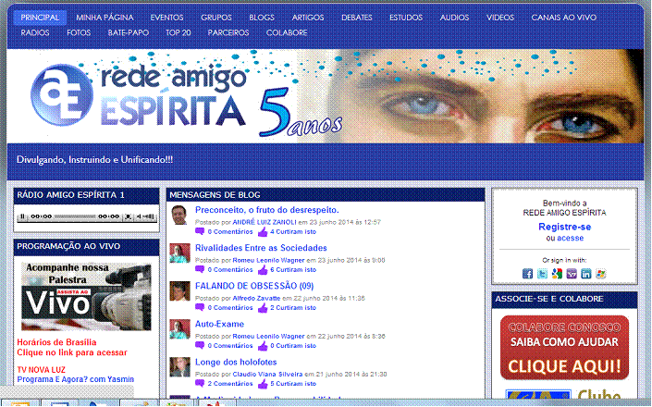Open the AUDIOS menu item

tap(454, 18)
